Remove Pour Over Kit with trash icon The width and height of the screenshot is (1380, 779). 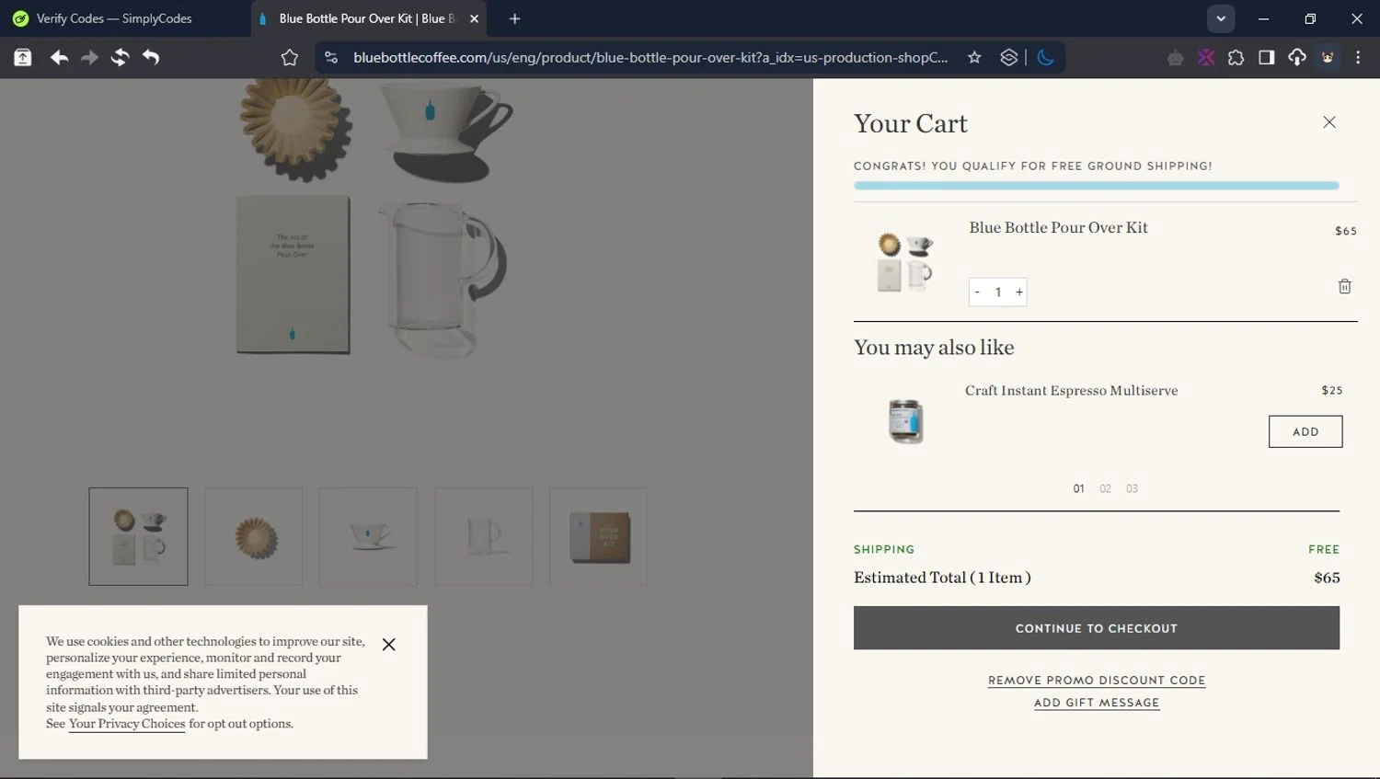(1344, 287)
